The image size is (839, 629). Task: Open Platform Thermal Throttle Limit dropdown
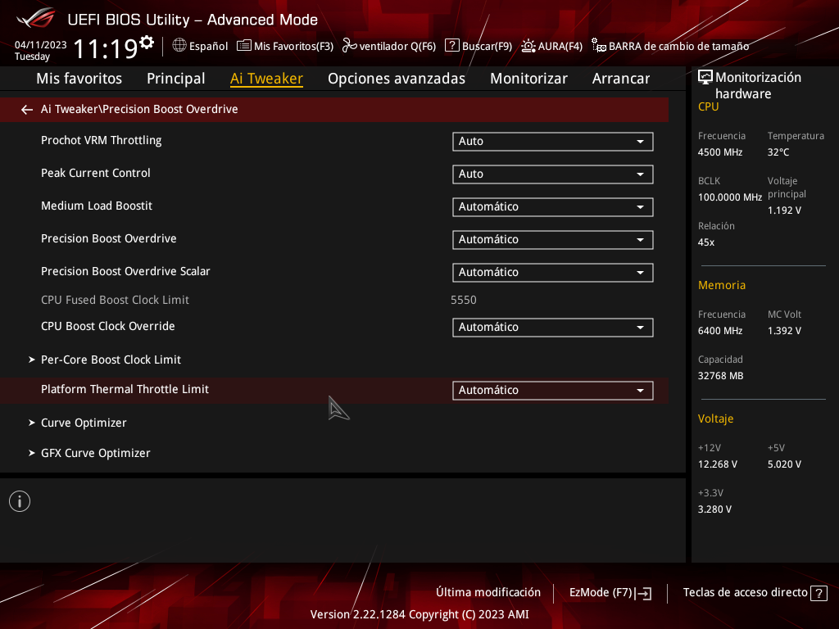point(553,391)
